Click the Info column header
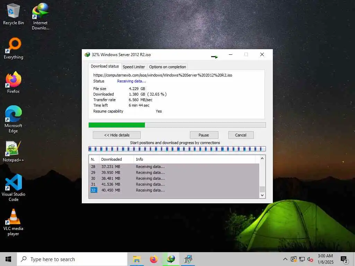355x266 pixels. point(194,159)
